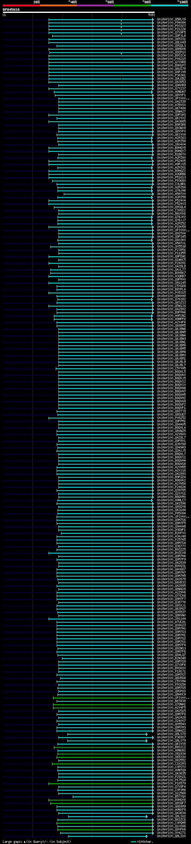Select the UniRef100_O04271 label
This screenshot has width=191, height=844.
(171, 833)
